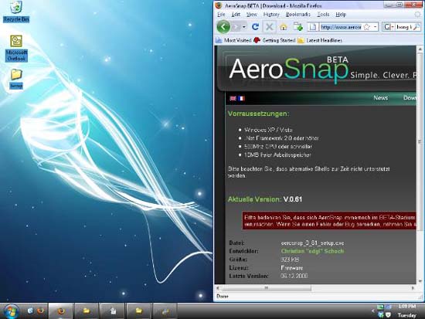This screenshot has height=319, width=425.
Task: Click the horizontal scrollbar right arrow
Action: [413, 288]
